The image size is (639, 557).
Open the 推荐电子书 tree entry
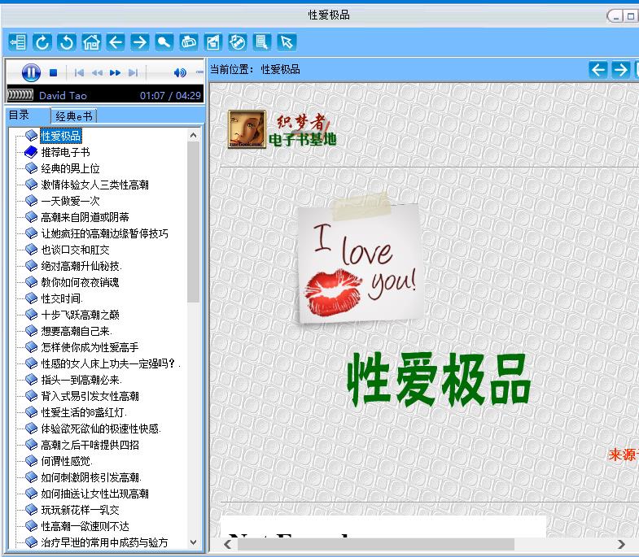pyautogui.click(x=66, y=152)
